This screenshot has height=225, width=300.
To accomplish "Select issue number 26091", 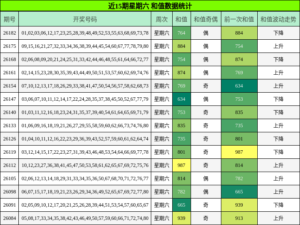I will coord(9,205).
